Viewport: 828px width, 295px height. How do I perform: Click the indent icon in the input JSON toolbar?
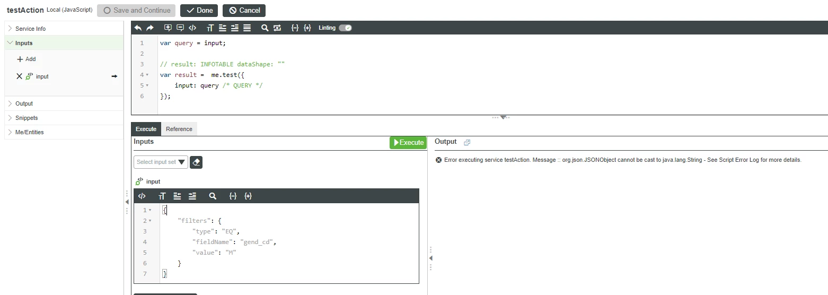pos(192,196)
